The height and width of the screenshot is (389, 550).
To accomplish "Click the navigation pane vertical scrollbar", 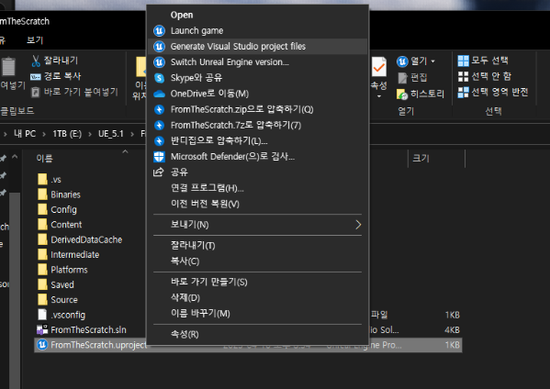I will [15, 291].
